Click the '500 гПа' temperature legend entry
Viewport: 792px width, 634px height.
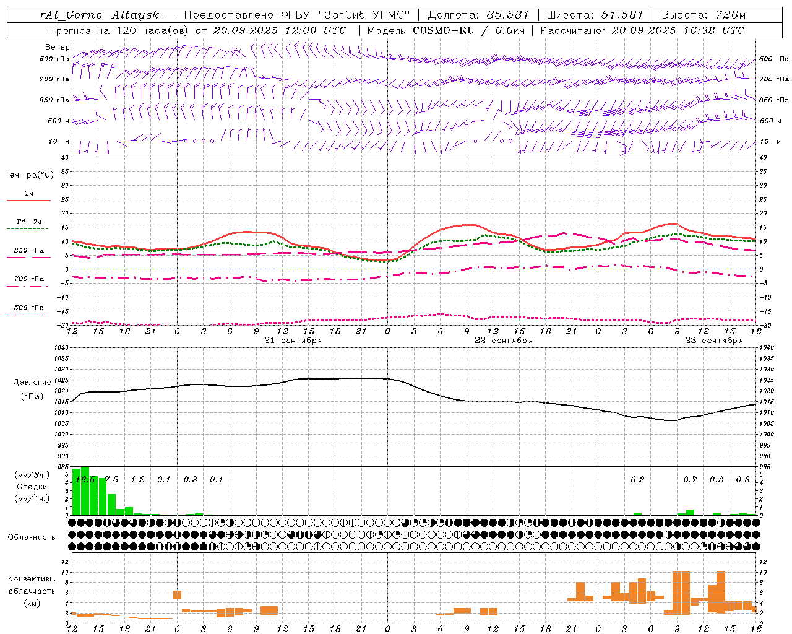tap(29, 308)
